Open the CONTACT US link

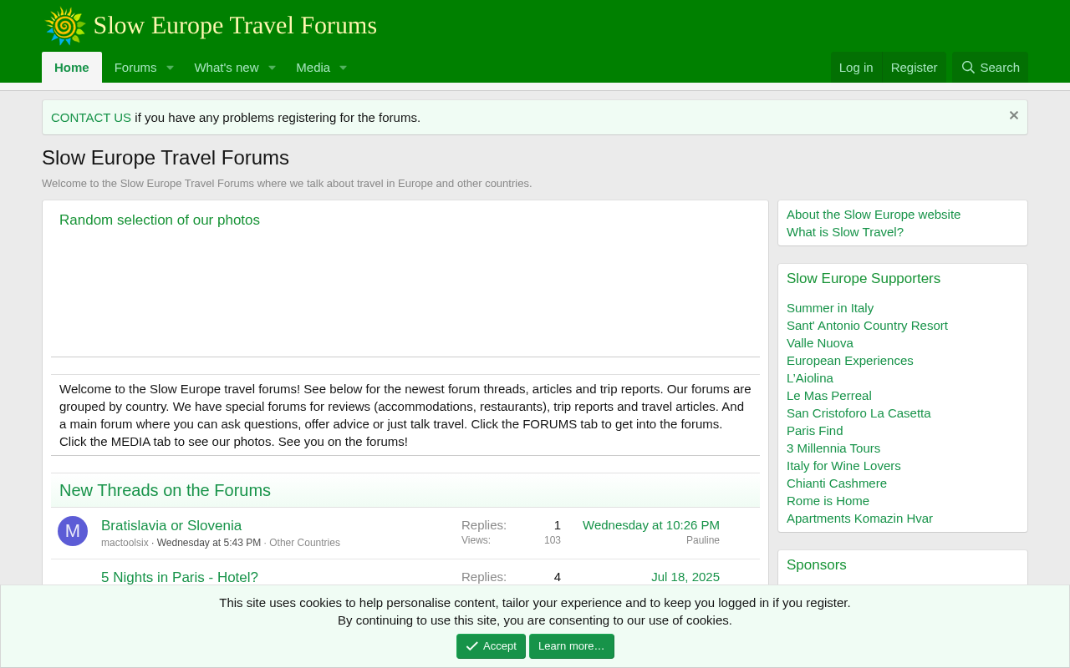tap(91, 118)
